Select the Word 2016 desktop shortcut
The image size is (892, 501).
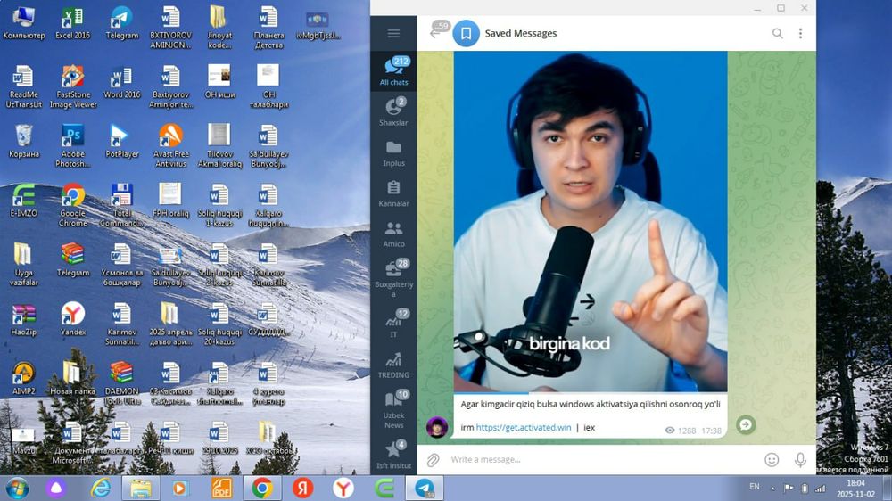(121, 84)
